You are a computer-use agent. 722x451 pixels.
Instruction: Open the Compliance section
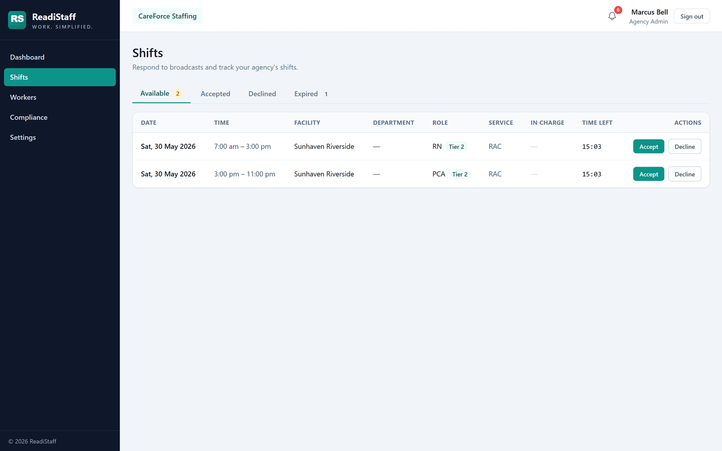[60, 117]
